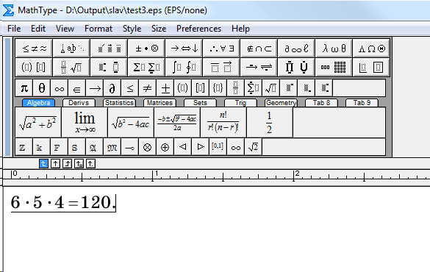Insert the pi symbol
The width and height of the screenshot is (430, 272).
(24, 88)
